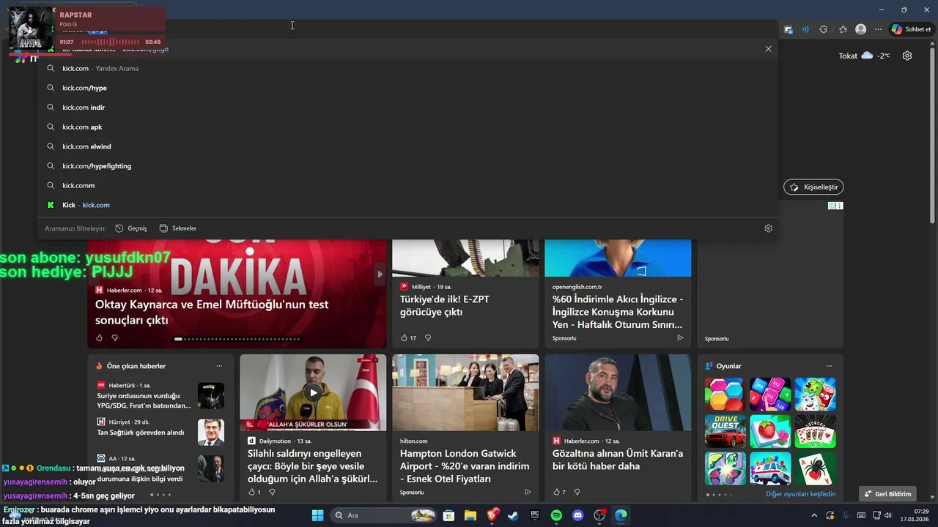This screenshot has width=938, height=527.
Task: Open the page settings gear near weather
Action: point(907,56)
